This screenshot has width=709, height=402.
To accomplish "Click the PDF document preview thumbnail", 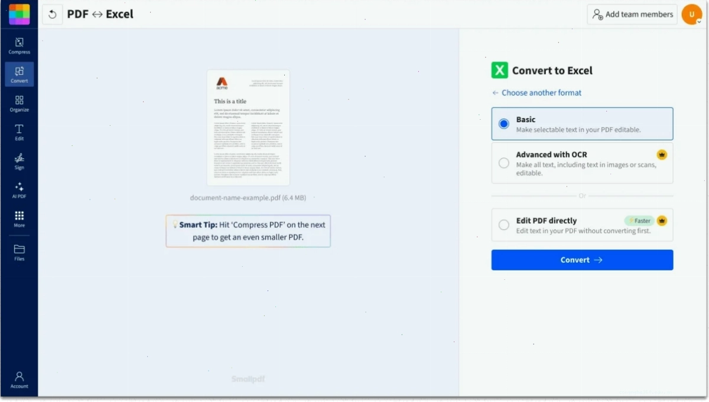I will tap(248, 128).
